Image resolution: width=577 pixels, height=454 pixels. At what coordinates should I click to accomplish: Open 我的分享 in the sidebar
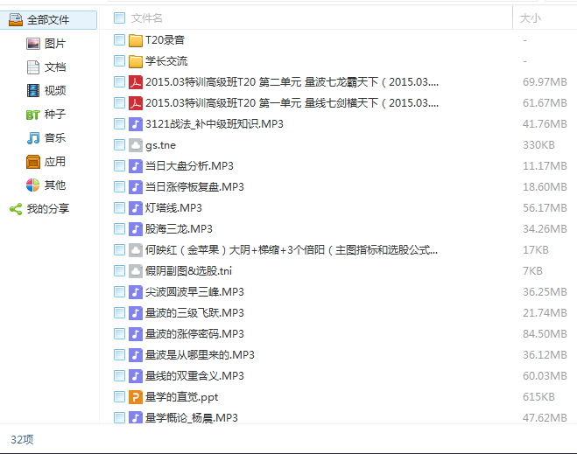click(x=48, y=209)
